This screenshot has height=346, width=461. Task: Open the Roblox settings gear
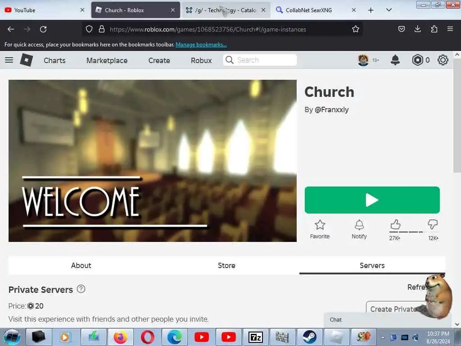(x=443, y=60)
